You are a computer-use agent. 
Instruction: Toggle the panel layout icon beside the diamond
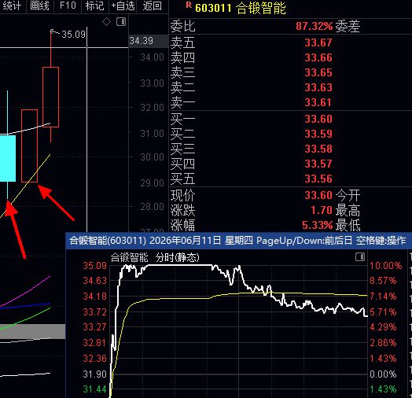coord(121,22)
